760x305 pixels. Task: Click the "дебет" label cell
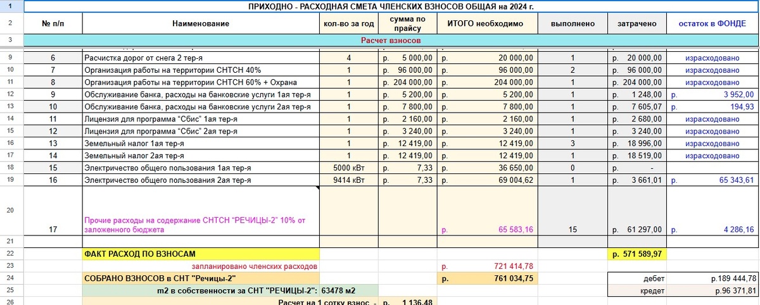pos(637,278)
